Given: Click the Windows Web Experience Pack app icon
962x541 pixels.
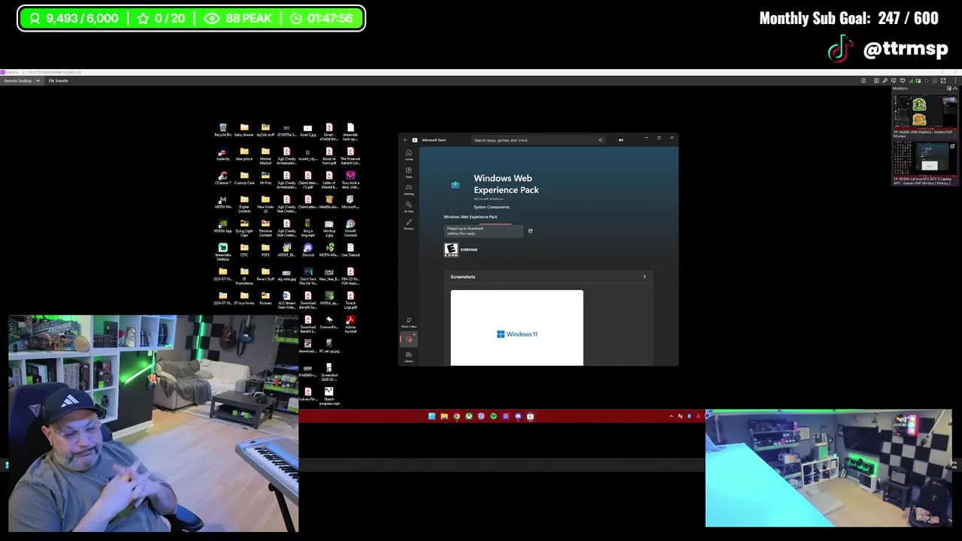Looking at the screenshot, I should click(x=455, y=185).
